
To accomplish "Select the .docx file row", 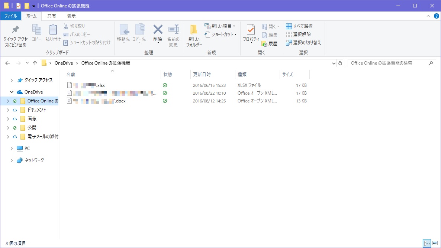I will [187, 101].
